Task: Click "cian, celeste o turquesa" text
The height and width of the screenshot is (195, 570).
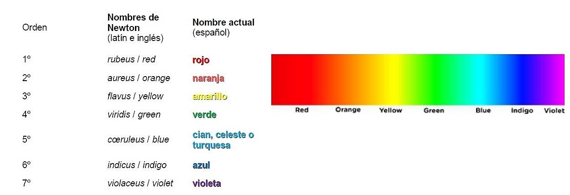Action: point(223,140)
